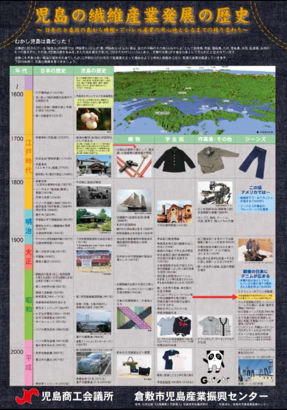Viewport: 287px width, 410px height.
Task: Click the 倉敷市児島産業振興センター text
Action: pyautogui.click(x=201, y=397)
